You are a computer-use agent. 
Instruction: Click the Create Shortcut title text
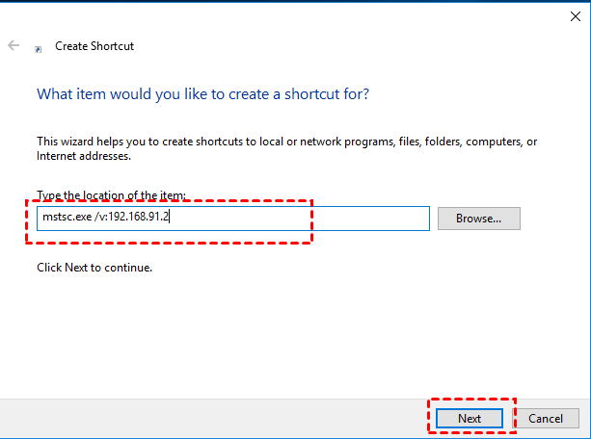pyautogui.click(x=94, y=46)
